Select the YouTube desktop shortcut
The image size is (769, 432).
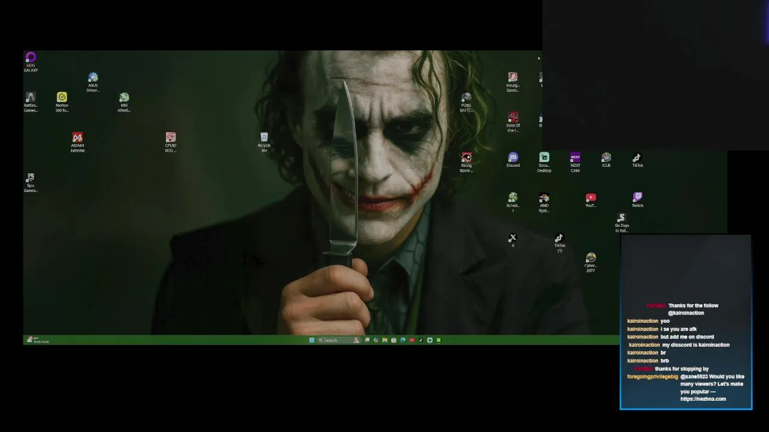591,200
